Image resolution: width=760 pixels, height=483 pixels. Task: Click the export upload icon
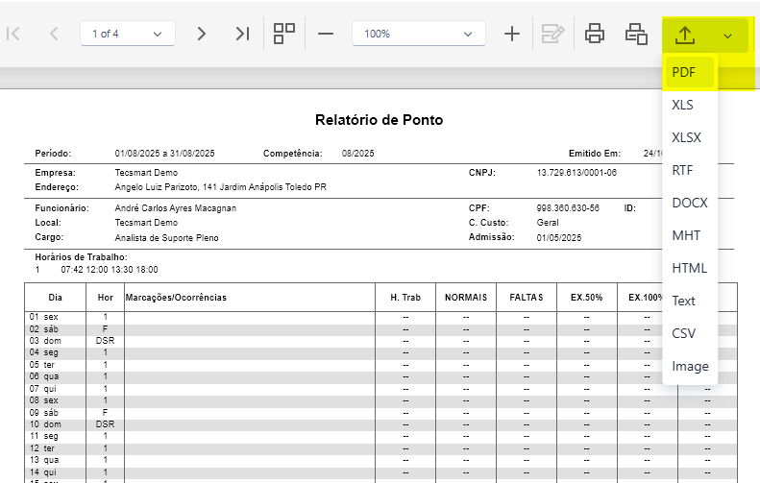click(685, 35)
